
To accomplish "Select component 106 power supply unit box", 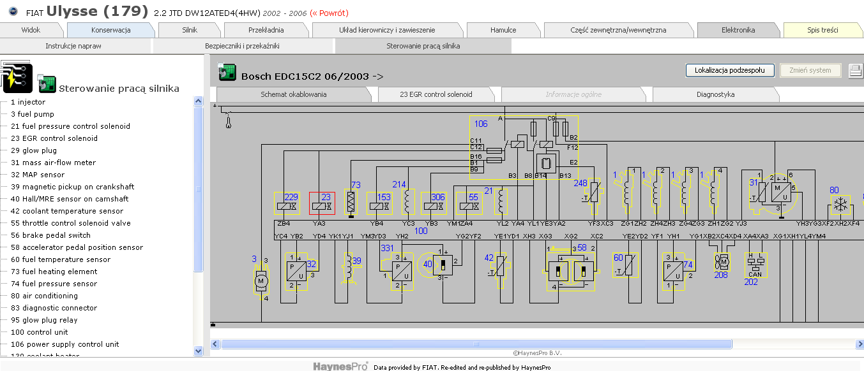I will point(524,147).
